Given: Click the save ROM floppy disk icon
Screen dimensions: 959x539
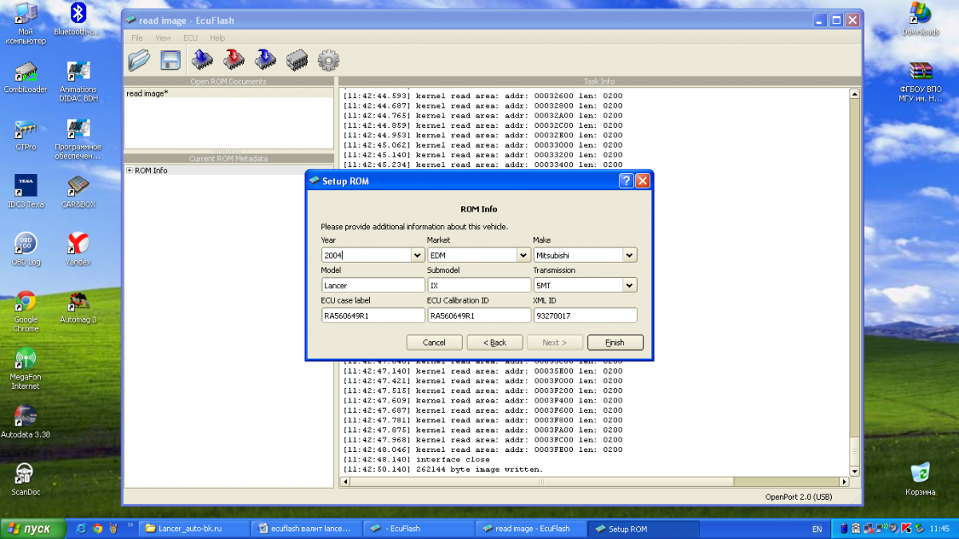Looking at the screenshot, I should pos(169,60).
